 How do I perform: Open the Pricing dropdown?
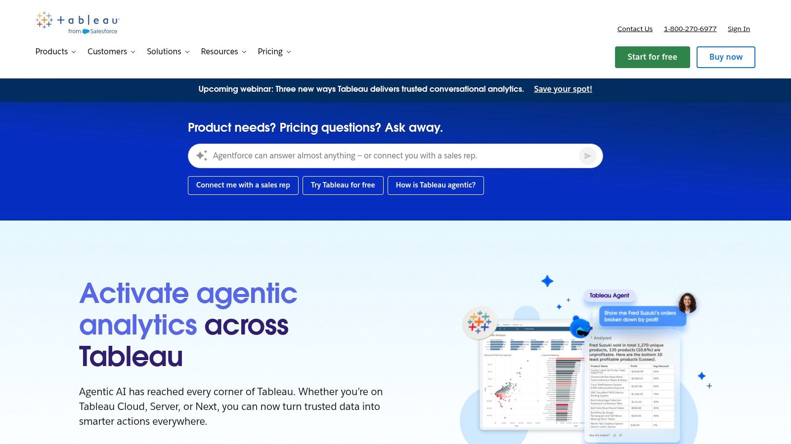pos(274,52)
